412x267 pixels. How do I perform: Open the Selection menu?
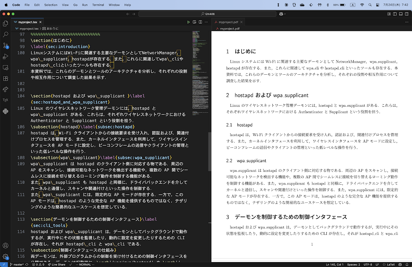click(x=51, y=5)
